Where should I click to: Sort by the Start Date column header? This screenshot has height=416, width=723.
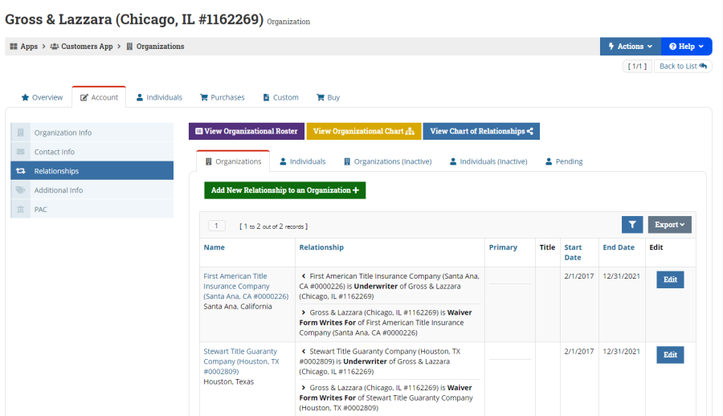573,252
